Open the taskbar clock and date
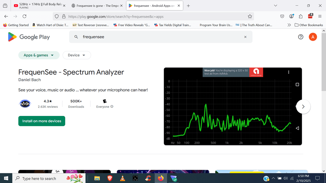 click(303, 178)
